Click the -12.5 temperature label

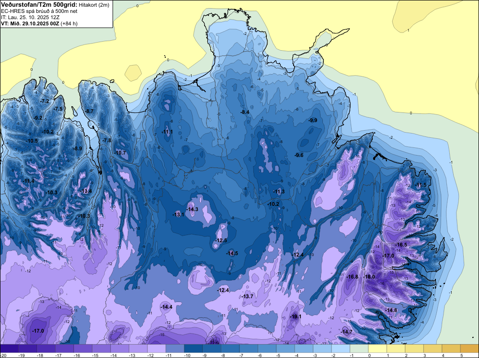click(221, 240)
